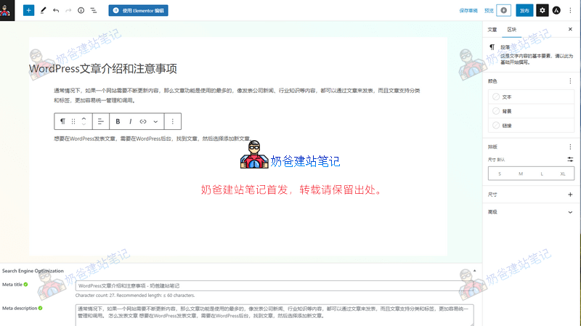Screen dimensions: 581x326
Task: Click the Undo arrow
Action: click(56, 10)
